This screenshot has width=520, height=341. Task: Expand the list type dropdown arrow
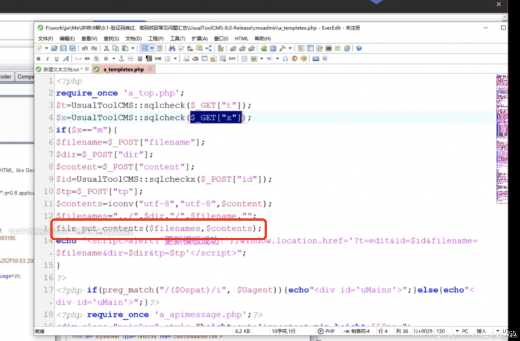click(175, 59)
